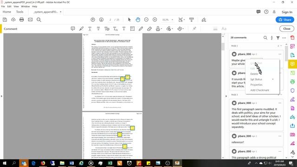Toggle scrolling mode in the toolbar
This screenshot has width=297, height=167.
coord(192,19)
